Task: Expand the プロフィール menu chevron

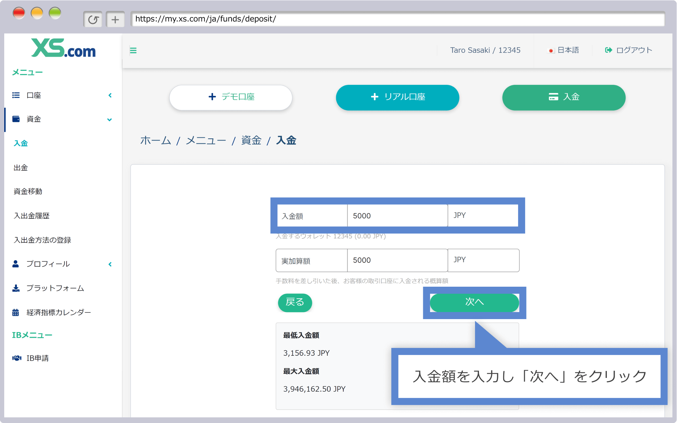Action: tap(110, 264)
